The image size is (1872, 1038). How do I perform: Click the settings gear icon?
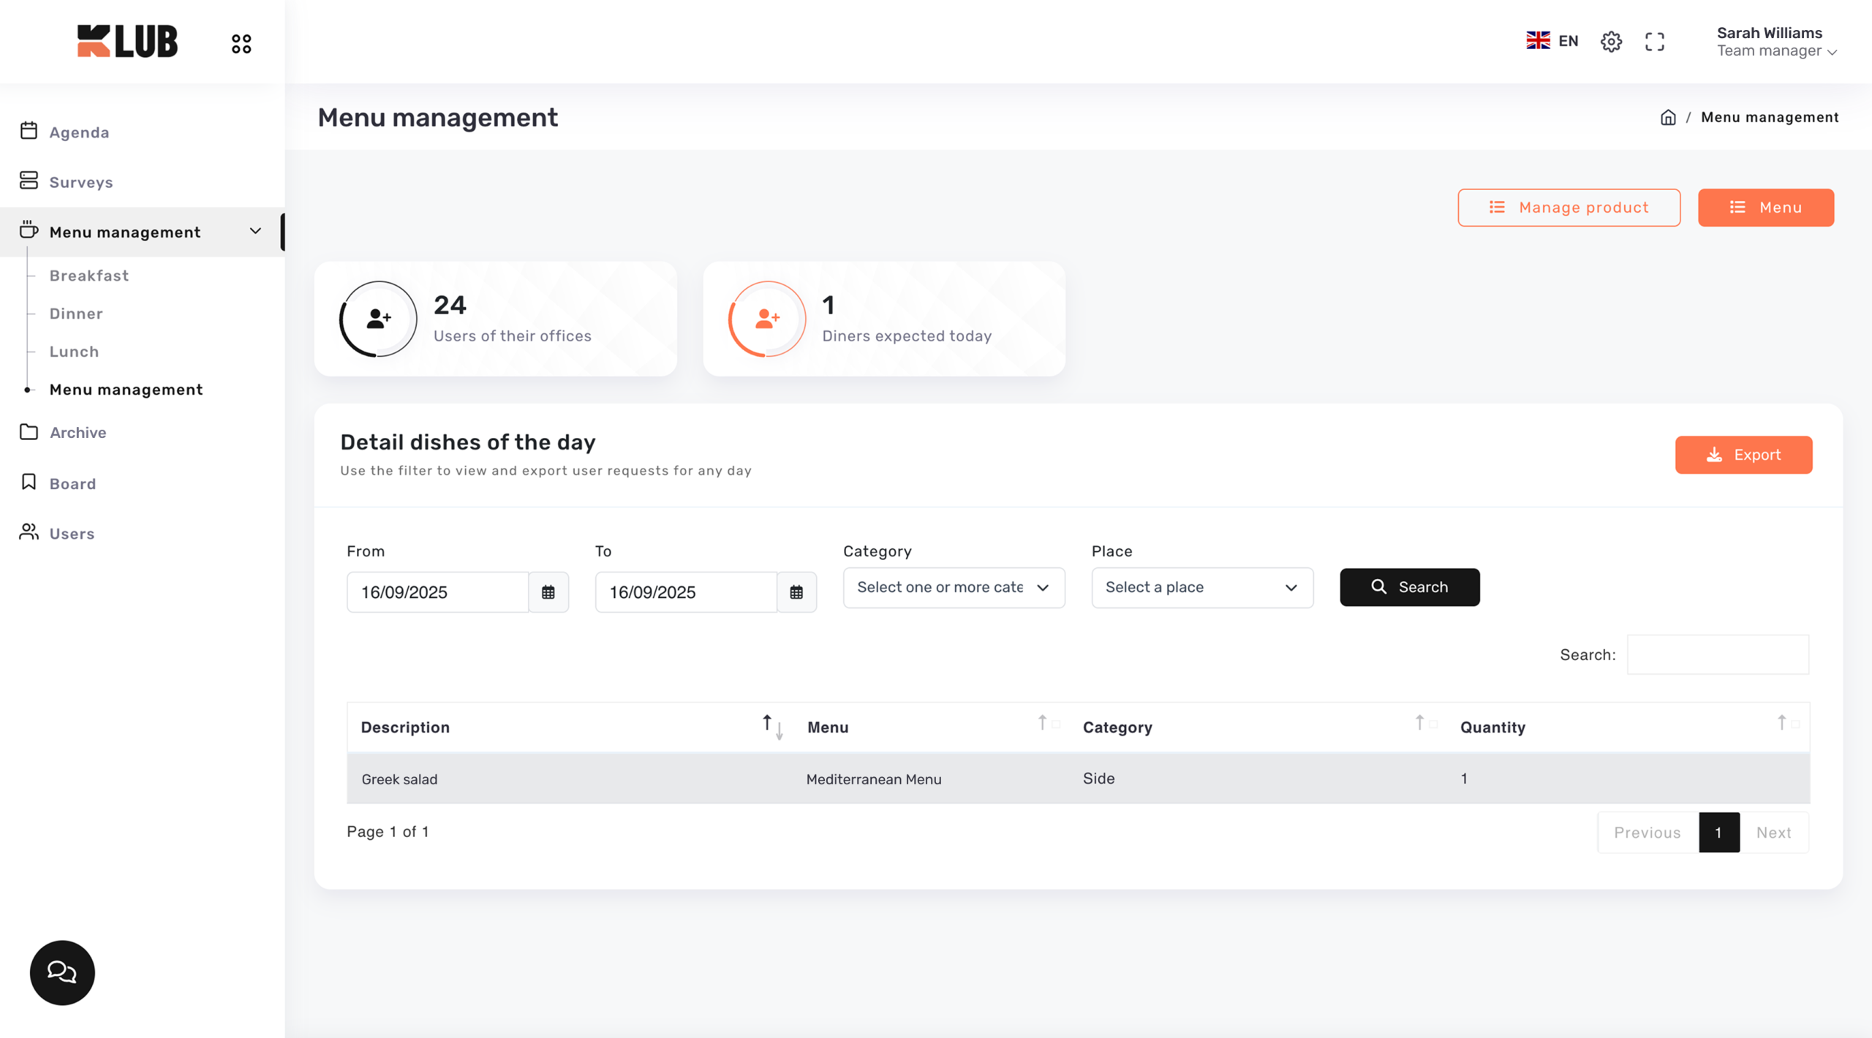tap(1611, 42)
